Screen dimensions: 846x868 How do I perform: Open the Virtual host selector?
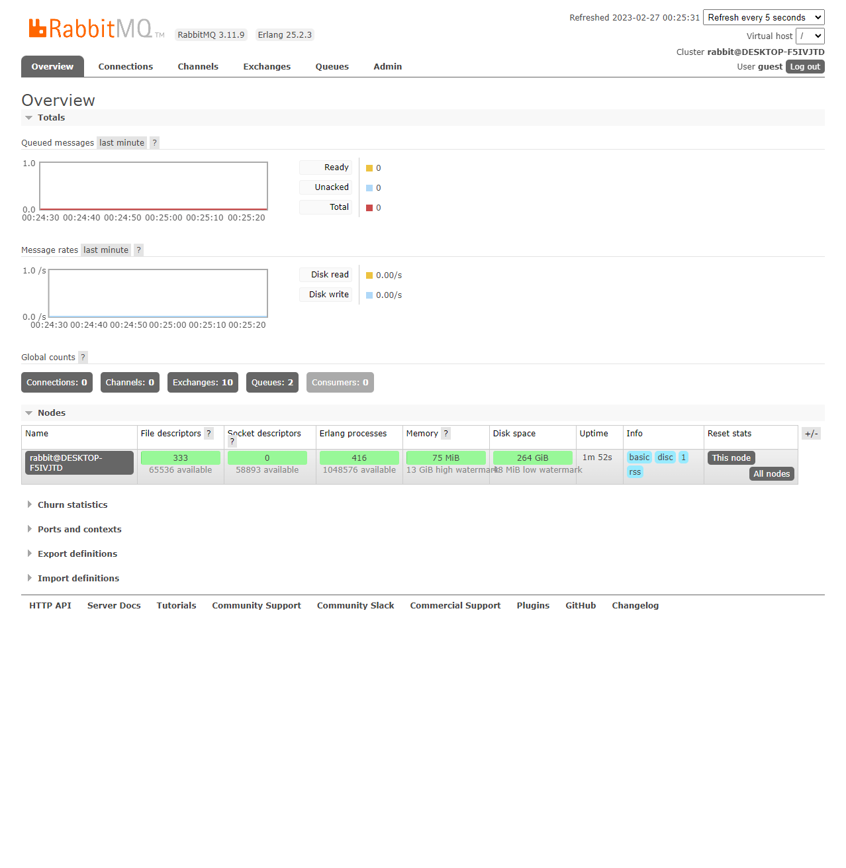click(x=810, y=36)
